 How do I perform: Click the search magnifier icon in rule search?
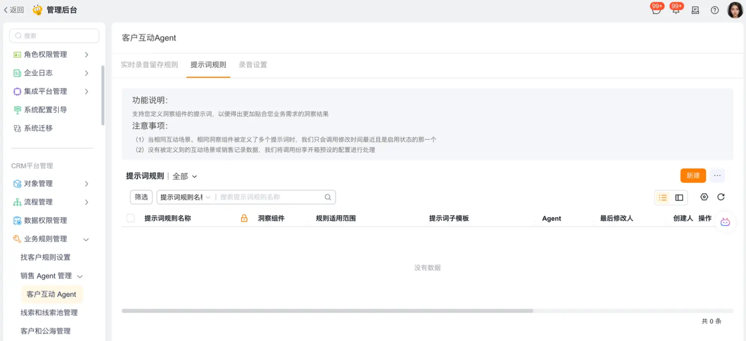tap(327, 197)
